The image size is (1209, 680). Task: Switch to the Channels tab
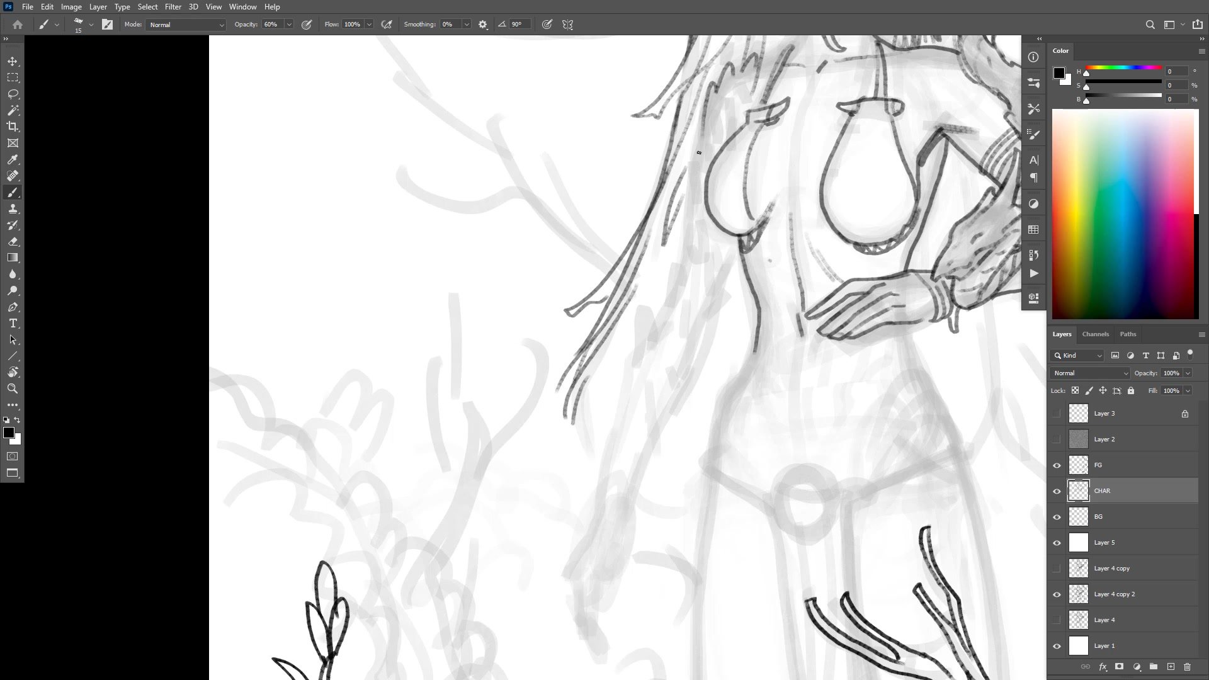pos(1095,334)
